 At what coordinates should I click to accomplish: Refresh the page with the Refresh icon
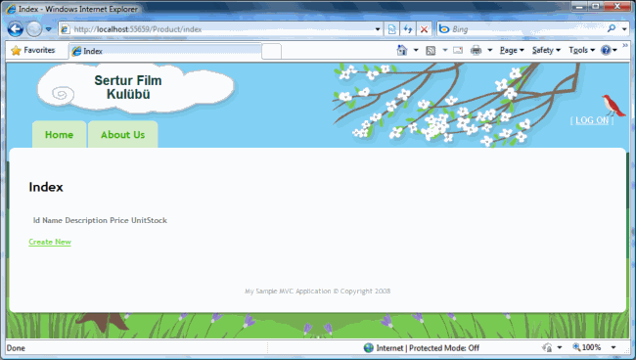click(408, 29)
